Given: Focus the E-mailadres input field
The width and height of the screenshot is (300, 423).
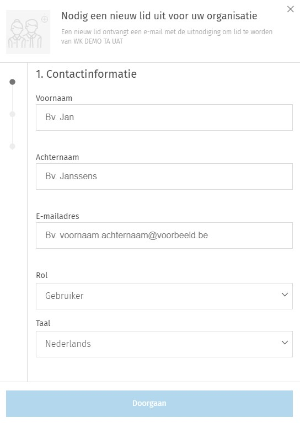Looking at the screenshot, I should pyautogui.click(x=164, y=235).
